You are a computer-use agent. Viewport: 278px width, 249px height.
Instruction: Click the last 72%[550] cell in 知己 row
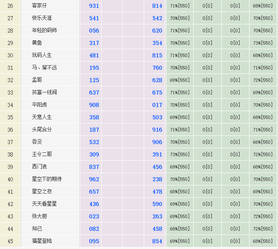click(263, 229)
